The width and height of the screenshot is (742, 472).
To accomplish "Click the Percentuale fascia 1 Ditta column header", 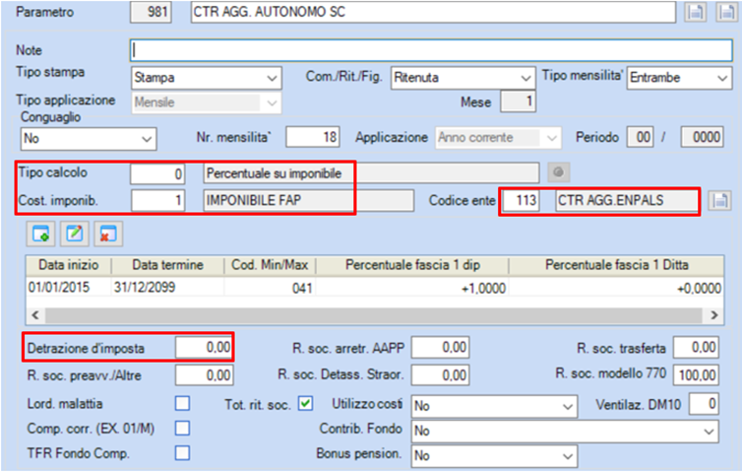I will point(616,265).
